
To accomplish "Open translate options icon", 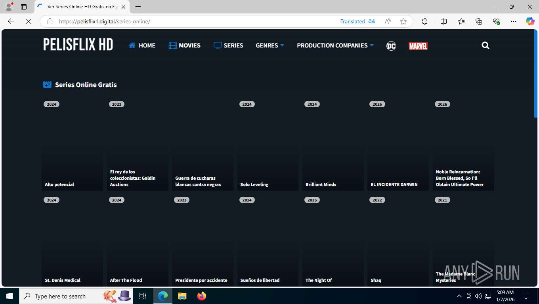I will (372, 21).
